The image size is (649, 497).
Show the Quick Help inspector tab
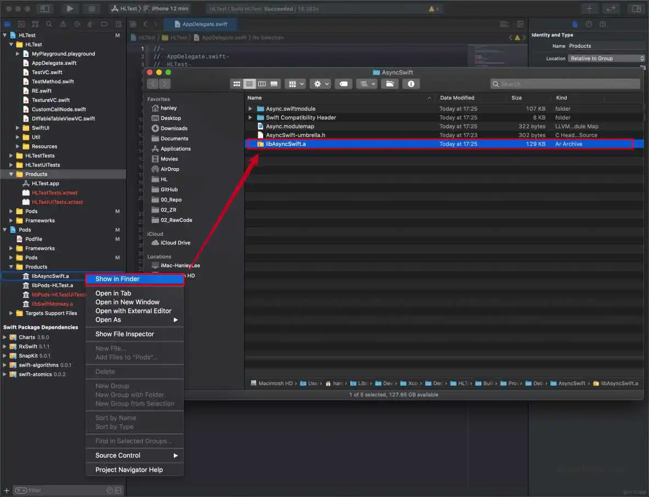click(602, 25)
